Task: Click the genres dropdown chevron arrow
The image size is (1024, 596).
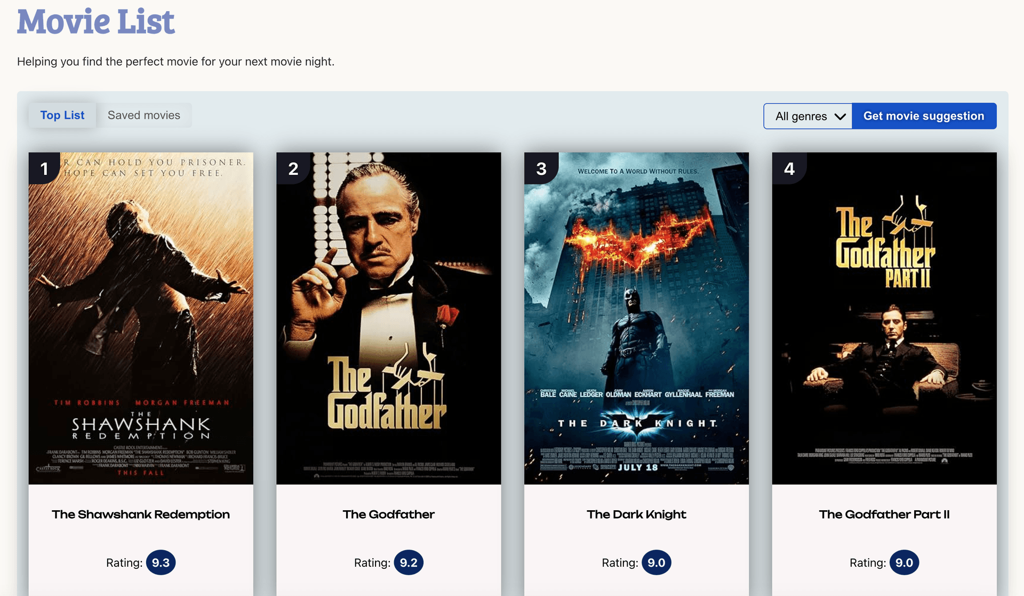Action: pos(840,117)
